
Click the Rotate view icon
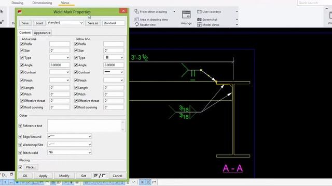click(x=136, y=24)
